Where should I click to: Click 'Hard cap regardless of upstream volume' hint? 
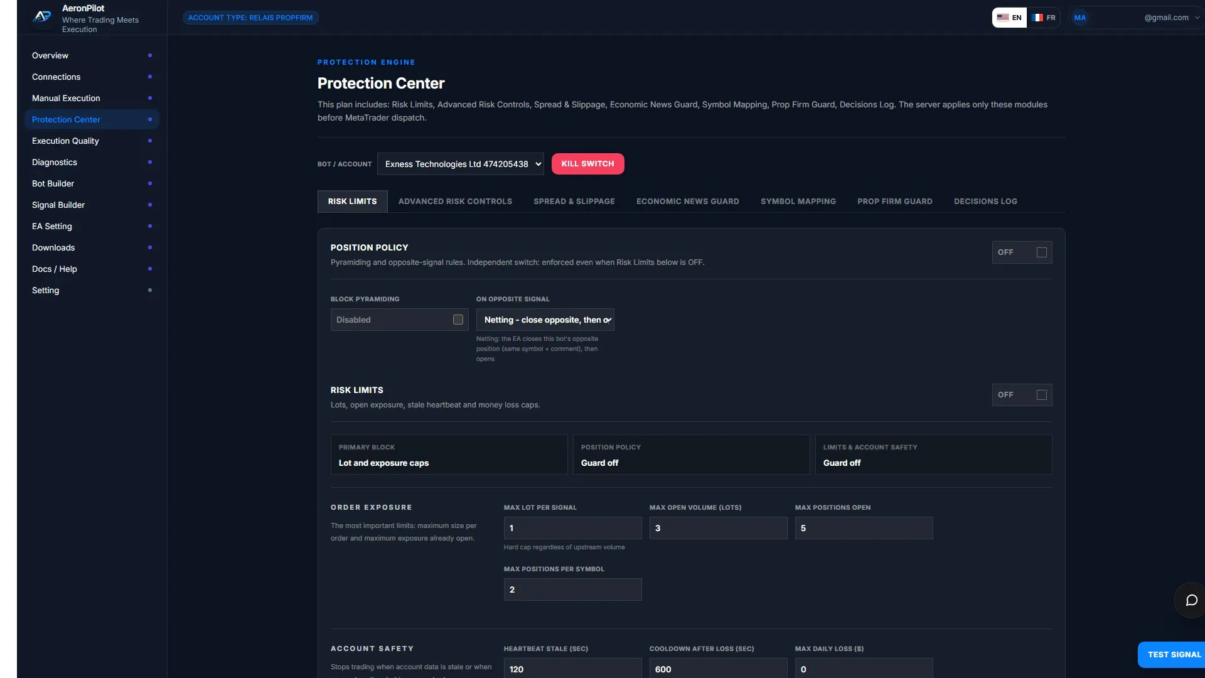tap(564, 547)
